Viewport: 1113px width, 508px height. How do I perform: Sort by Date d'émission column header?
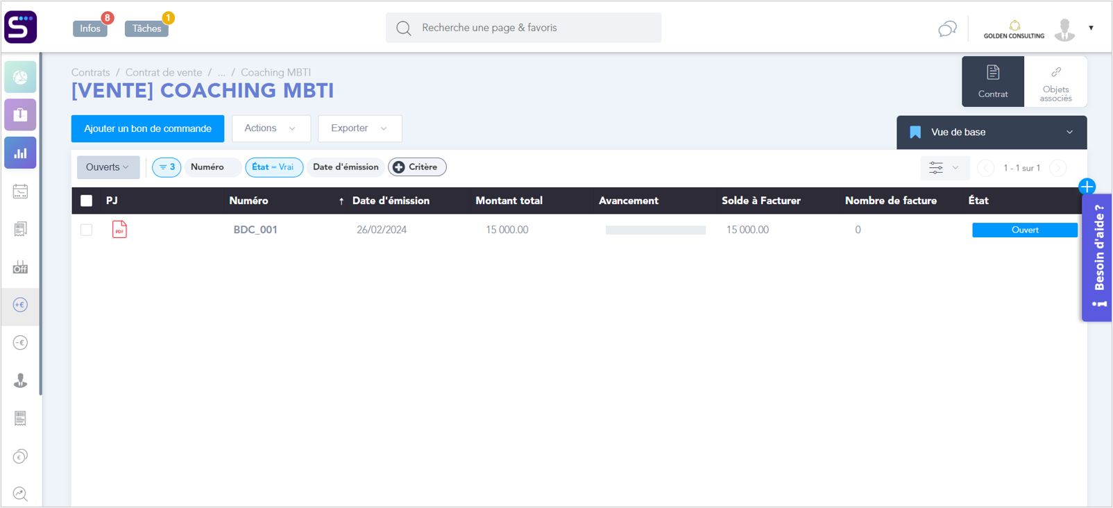coord(391,201)
